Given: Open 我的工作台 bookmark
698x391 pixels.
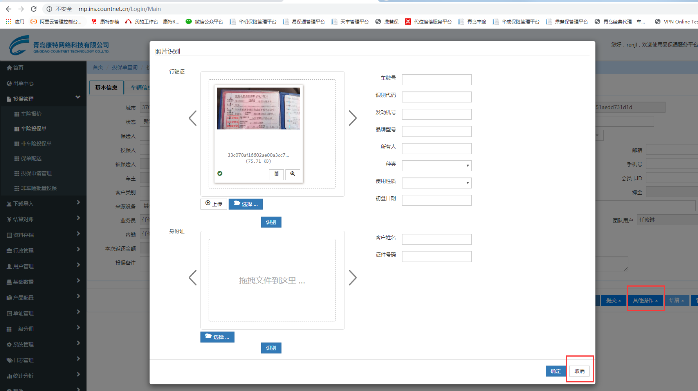Looking at the screenshot, I should [152, 22].
